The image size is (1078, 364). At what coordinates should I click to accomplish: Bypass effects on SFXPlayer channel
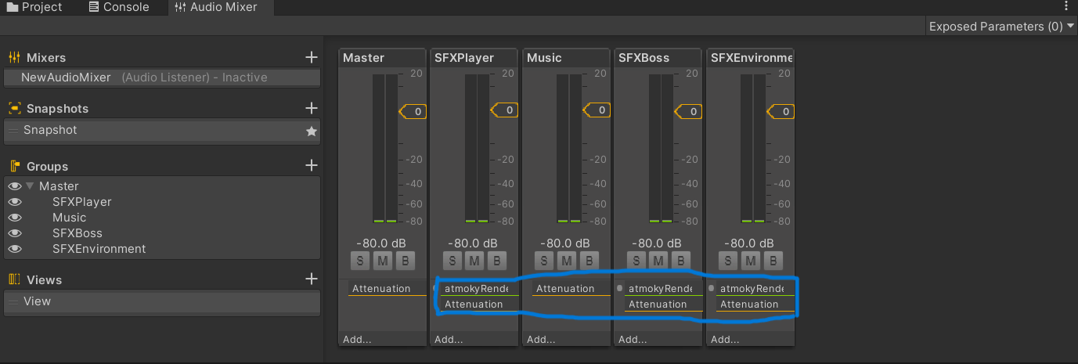point(496,261)
